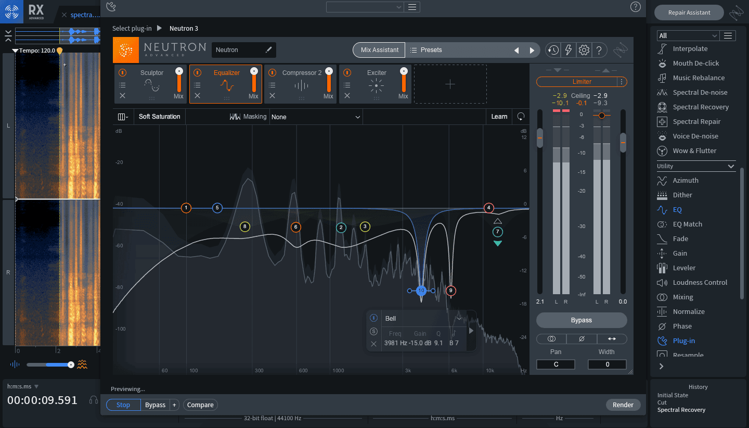Click the Learn button
This screenshot has height=428, width=749.
[499, 117]
